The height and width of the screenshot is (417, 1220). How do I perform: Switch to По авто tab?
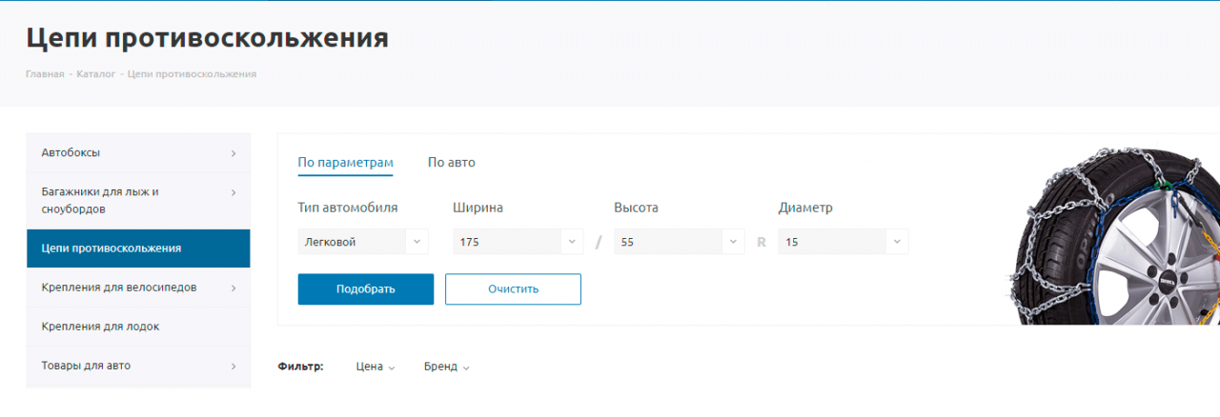click(x=451, y=163)
